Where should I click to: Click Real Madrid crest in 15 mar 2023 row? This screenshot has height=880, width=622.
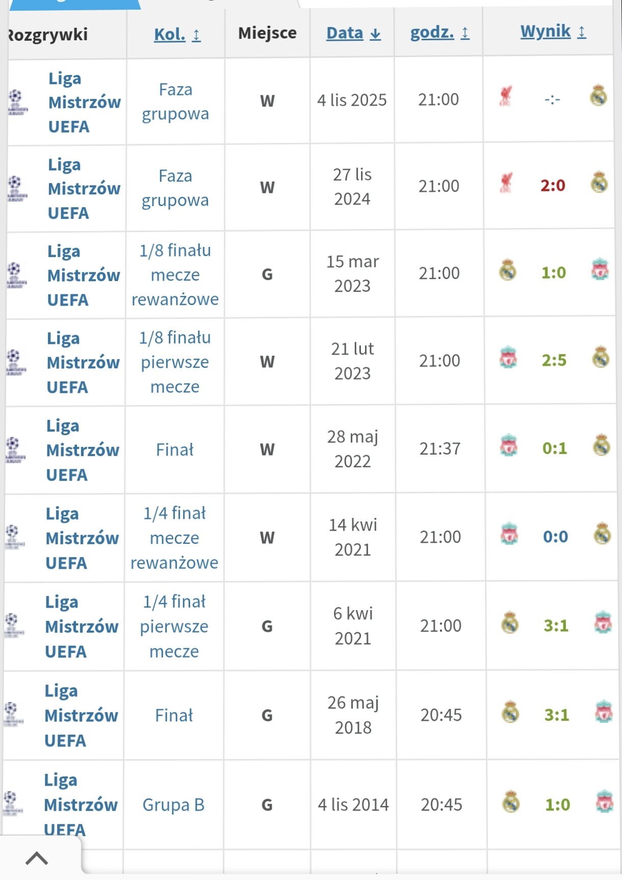[508, 270]
